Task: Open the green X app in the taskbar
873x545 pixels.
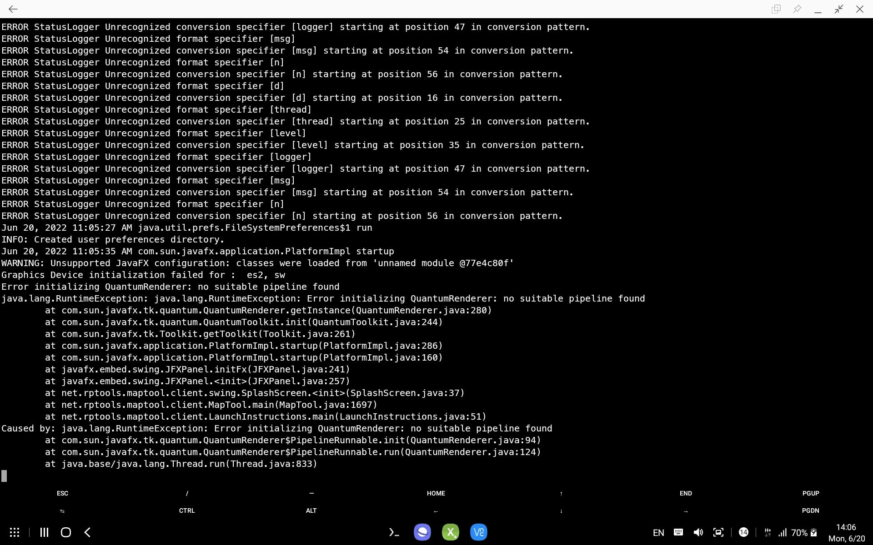Action: [x=451, y=532]
